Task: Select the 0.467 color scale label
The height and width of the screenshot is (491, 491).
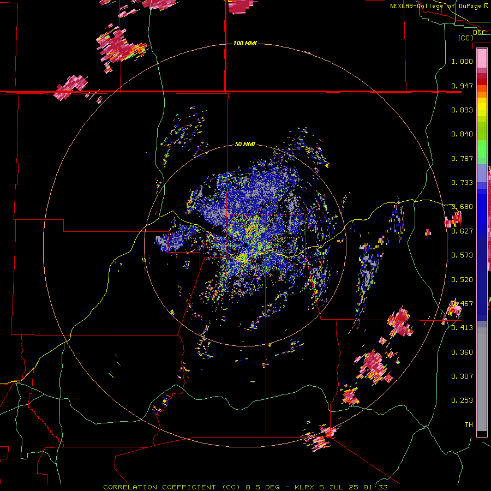Action: (x=462, y=304)
